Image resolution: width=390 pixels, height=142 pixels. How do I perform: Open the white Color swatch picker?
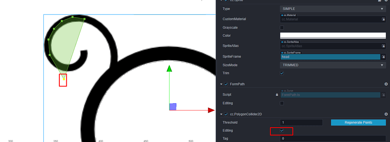[333, 35]
